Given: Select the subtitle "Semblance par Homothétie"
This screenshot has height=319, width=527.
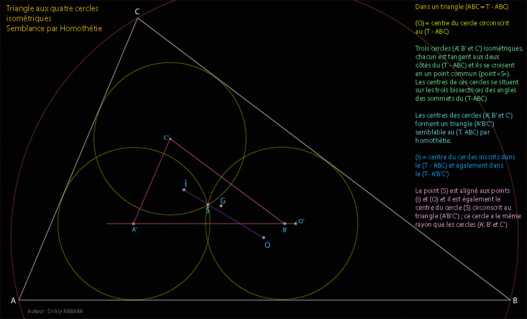Looking at the screenshot, I should pyautogui.click(x=54, y=28).
